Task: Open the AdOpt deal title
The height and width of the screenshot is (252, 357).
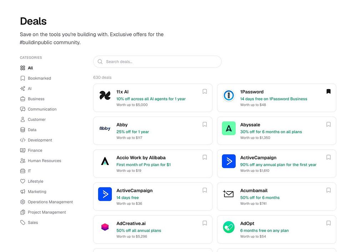Action: click(247, 223)
